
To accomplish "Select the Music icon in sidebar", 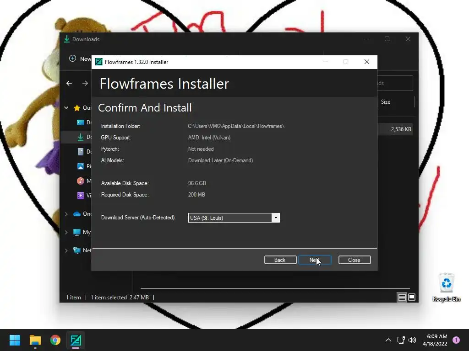I will click(81, 181).
